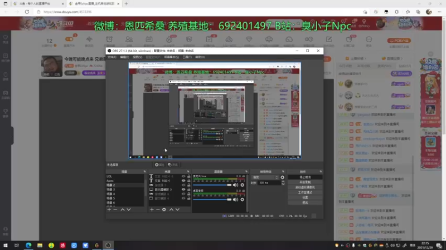Open settings from OBS controls dock
The image size is (446, 250).
pyautogui.click(x=305, y=198)
